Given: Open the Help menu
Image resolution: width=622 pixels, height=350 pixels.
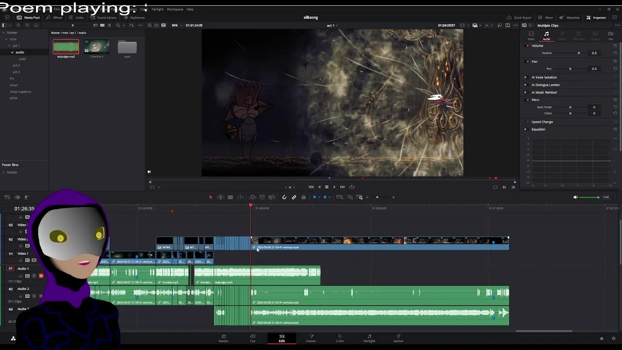Looking at the screenshot, I should point(190,9).
